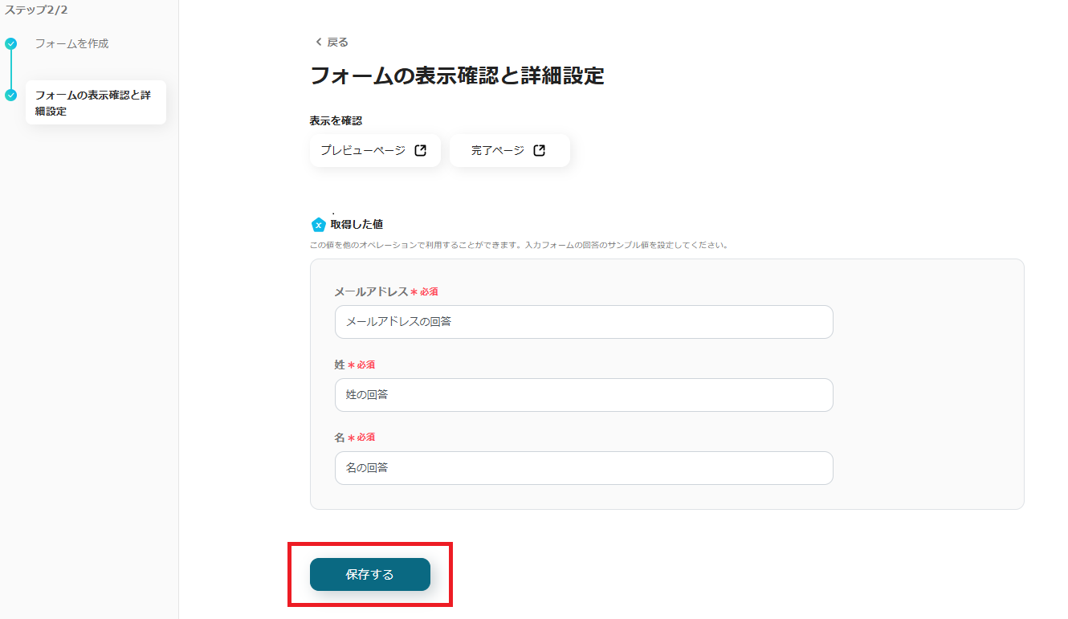
Task: Select the フォームを作成 step in sidebar
Action: [x=71, y=43]
